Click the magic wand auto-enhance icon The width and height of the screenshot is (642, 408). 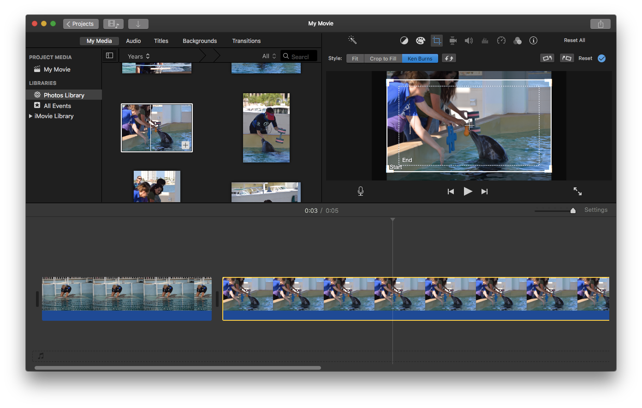[352, 40]
